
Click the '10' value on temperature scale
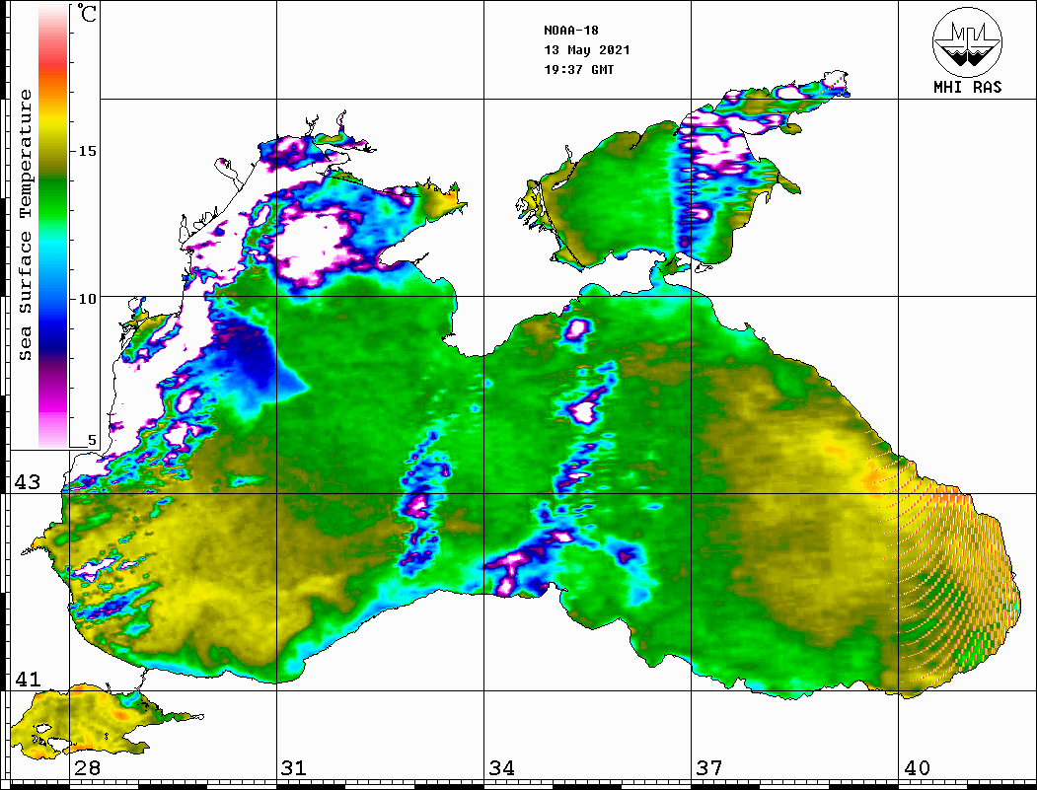[87, 299]
